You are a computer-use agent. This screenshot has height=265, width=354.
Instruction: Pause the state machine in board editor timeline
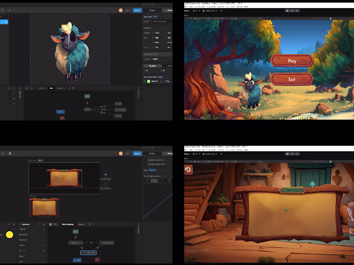50,224
